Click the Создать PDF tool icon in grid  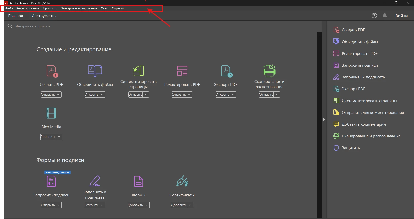52,71
